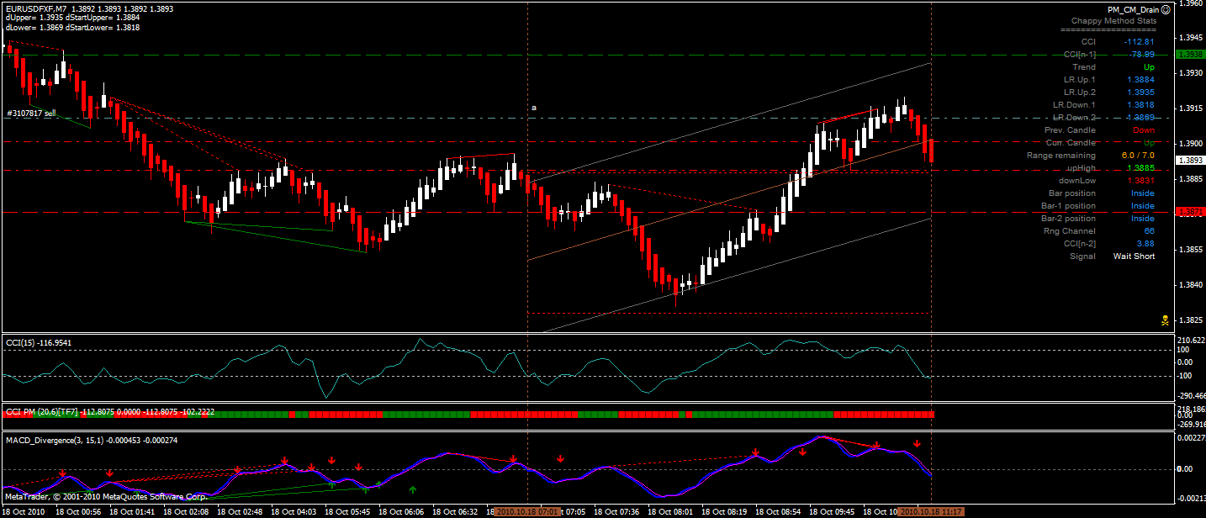Click the Bar position value 'Inside'
Viewport: 1206px width, 518px height.
tap(1143, 193)
